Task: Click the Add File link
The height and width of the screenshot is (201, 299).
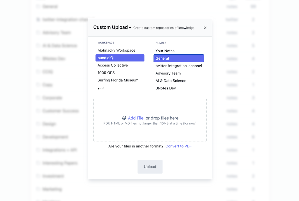Action: coord(136,118)
